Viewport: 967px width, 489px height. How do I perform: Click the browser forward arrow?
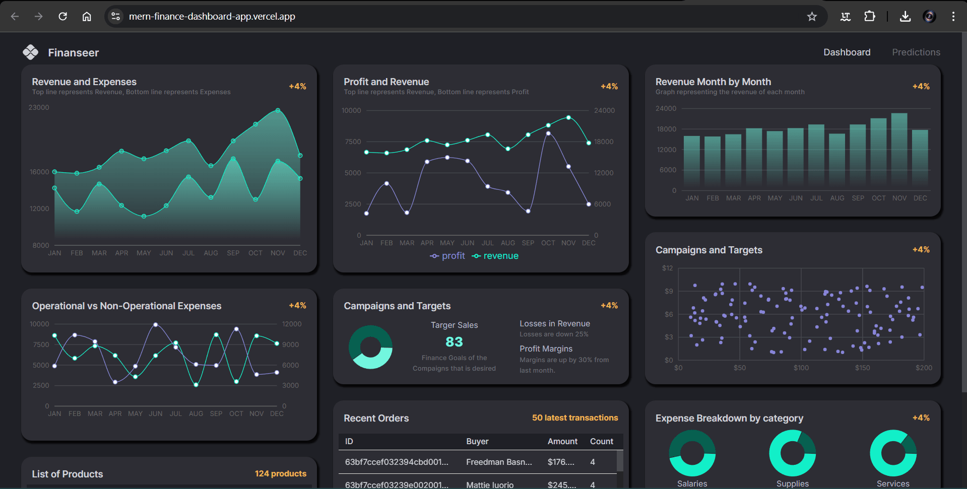click(x=39, y=16)
